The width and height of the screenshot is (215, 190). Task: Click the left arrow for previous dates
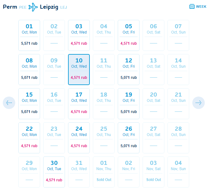9,103
